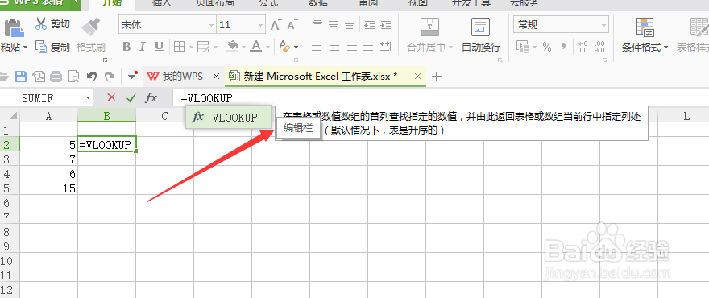The width and height of the screenshot is (709, 298).
Task: Confirm formula with green checkmark
Action: click(131, 97)
